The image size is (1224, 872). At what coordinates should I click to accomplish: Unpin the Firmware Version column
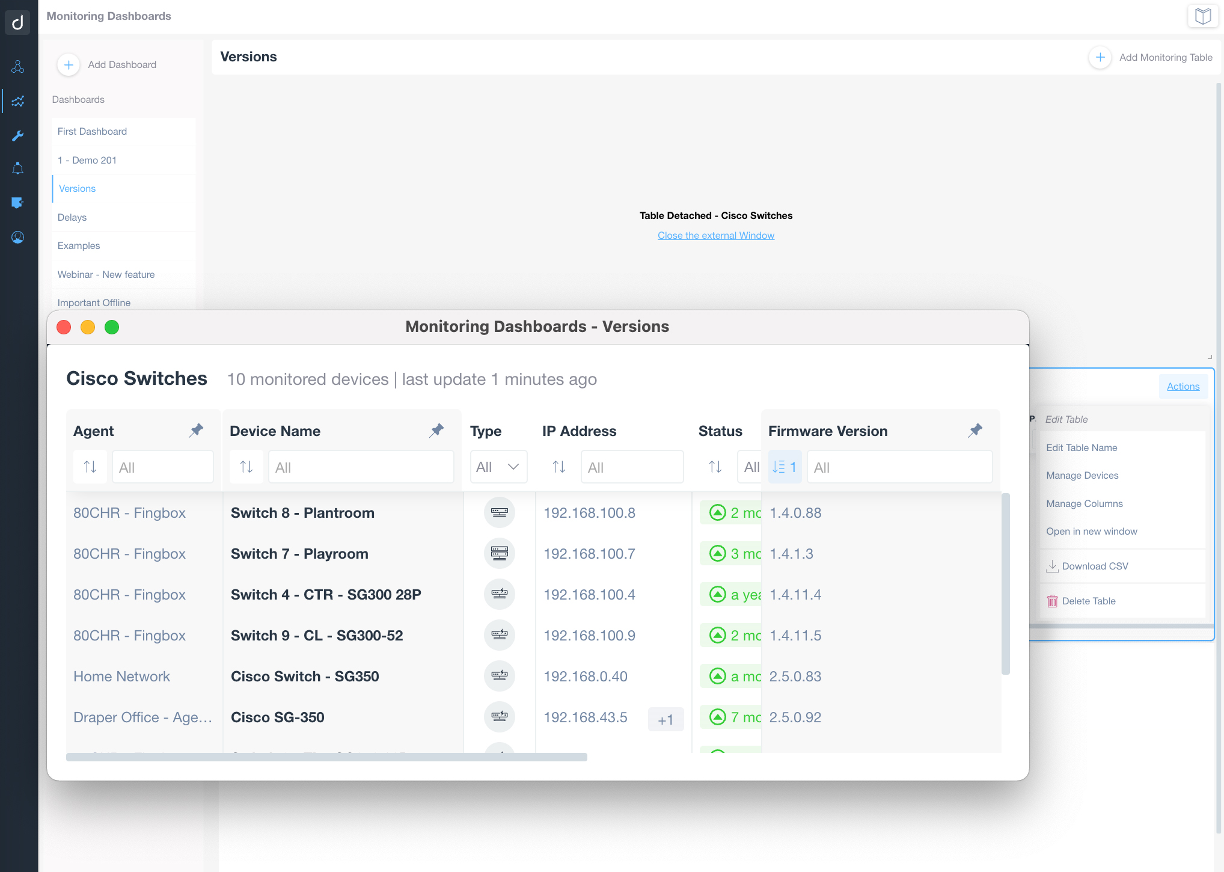(x=976, y=430)
